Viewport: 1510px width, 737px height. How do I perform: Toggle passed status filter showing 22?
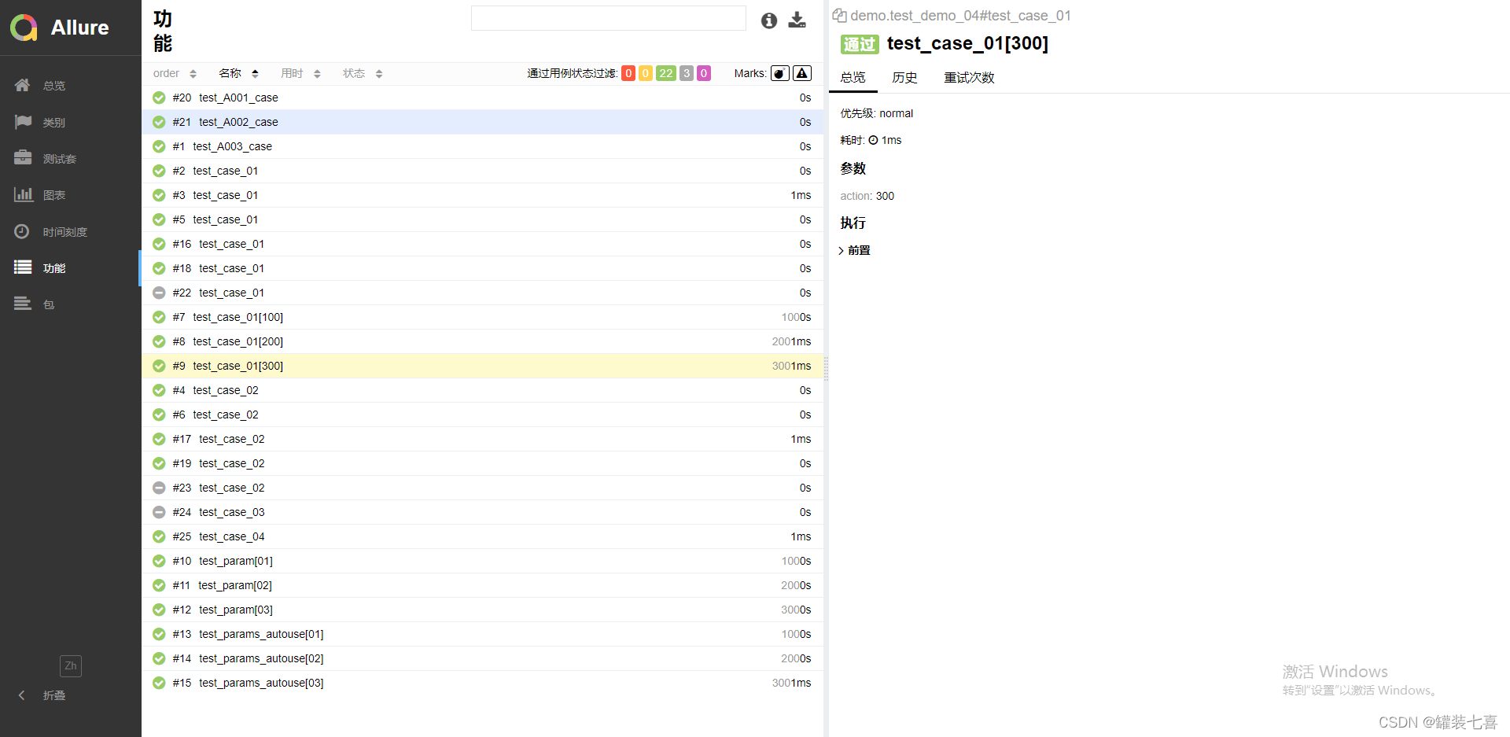tap(666, 73)
